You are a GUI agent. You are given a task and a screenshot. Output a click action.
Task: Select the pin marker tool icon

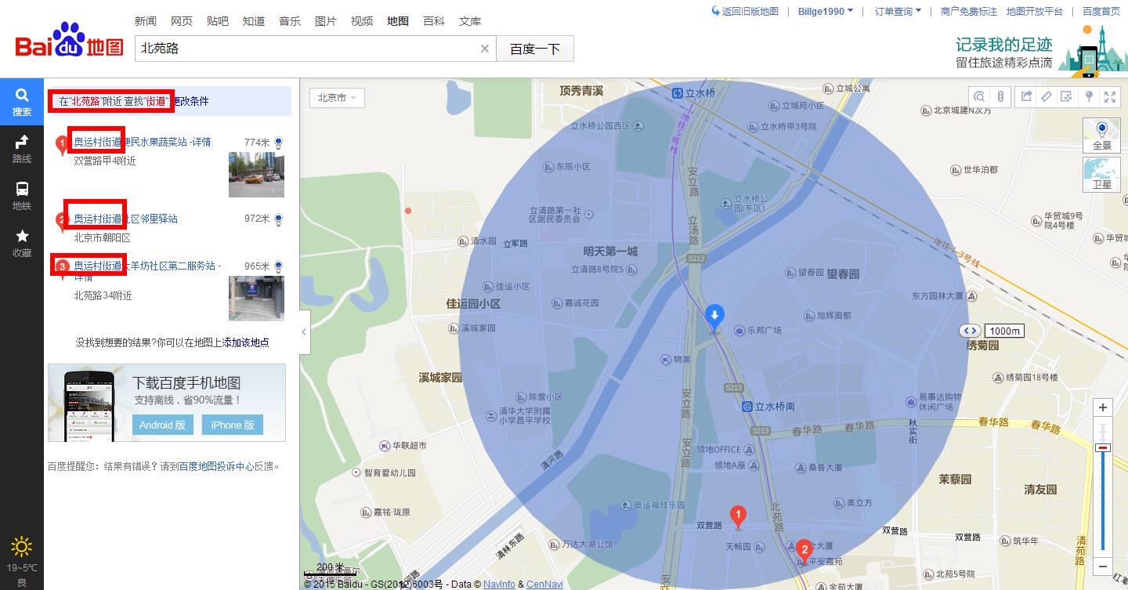1088,96
